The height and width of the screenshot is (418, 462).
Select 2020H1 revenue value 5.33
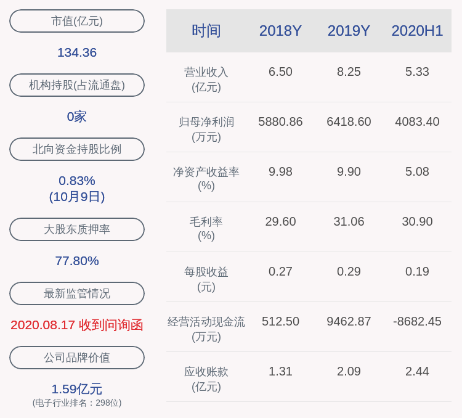417,72
